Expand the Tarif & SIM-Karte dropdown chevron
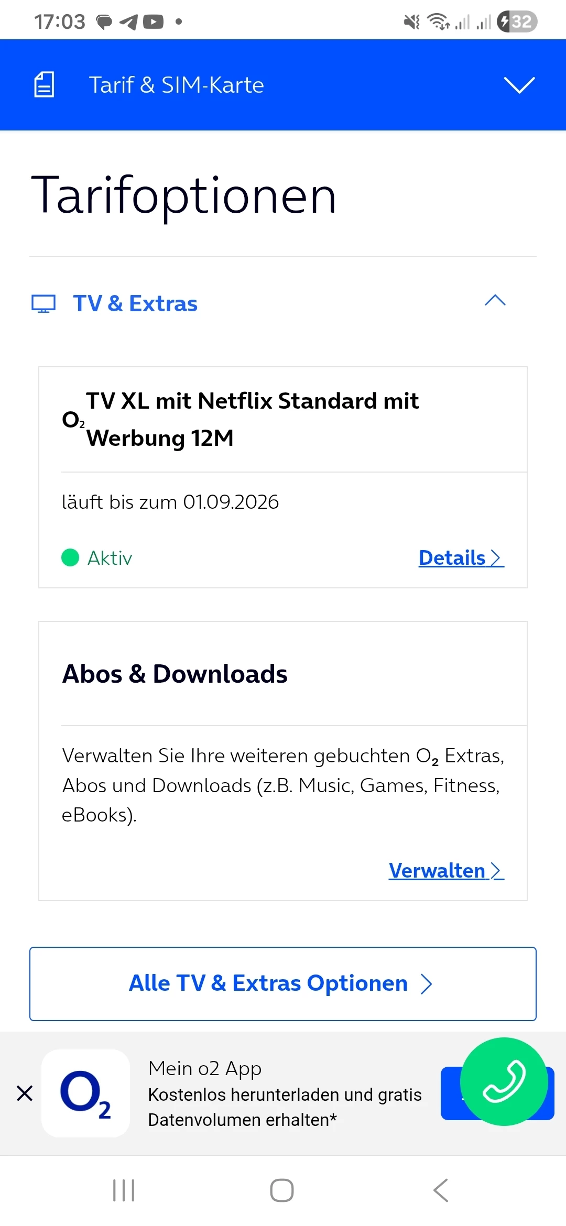566x1226 pixels. click(x=519, y=85)
